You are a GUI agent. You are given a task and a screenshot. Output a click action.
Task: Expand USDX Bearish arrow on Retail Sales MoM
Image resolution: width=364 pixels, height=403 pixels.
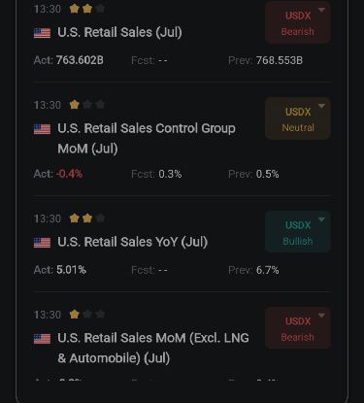321,316
